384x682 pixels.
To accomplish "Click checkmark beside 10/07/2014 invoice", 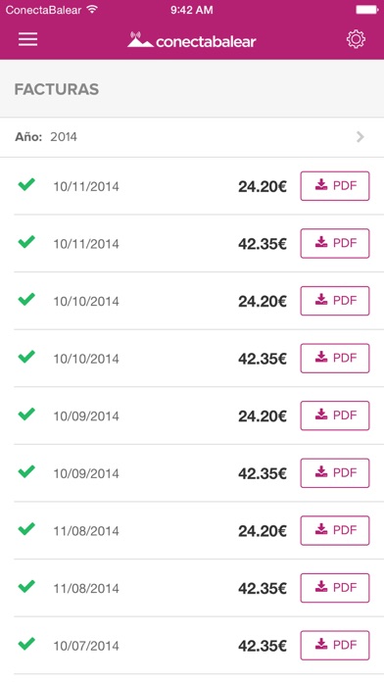I will click(x=26, y=644).
